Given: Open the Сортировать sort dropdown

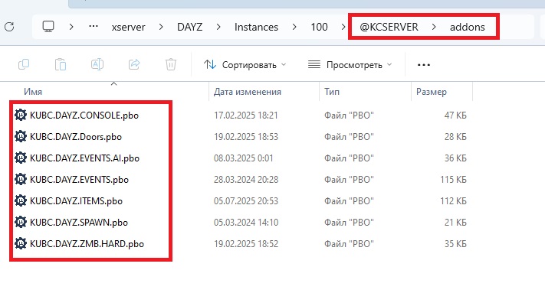Looking at the screenshot, I should click(245, 65).
